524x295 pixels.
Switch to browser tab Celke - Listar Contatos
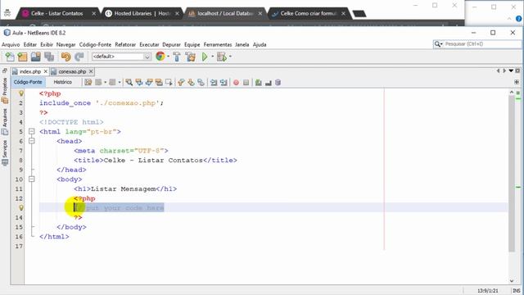coord(56,13)
